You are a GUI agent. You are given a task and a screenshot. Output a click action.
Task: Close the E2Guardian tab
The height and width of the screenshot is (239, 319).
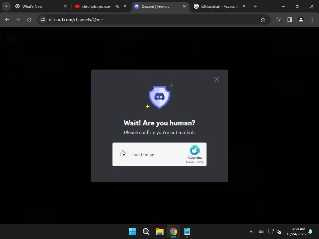244,6
